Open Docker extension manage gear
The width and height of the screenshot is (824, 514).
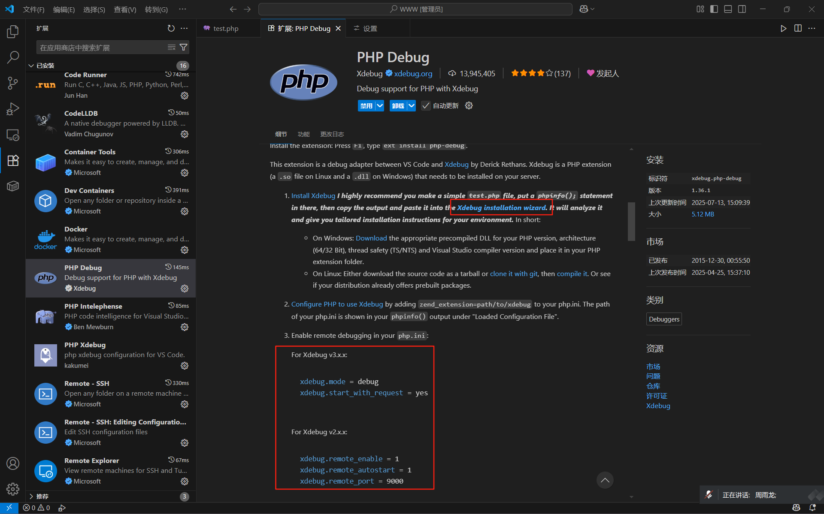click(x=185, y=250)
